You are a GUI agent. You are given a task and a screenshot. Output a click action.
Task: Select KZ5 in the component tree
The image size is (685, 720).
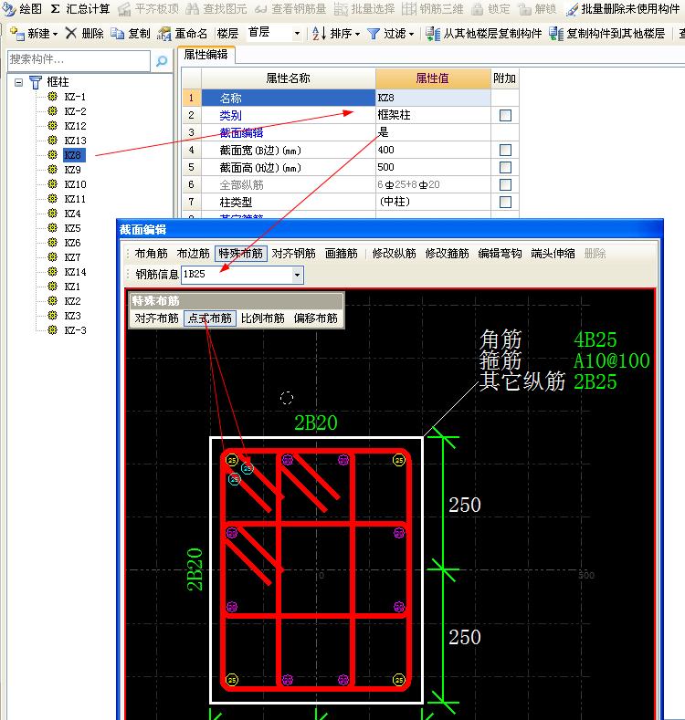(x=73, y=228)
